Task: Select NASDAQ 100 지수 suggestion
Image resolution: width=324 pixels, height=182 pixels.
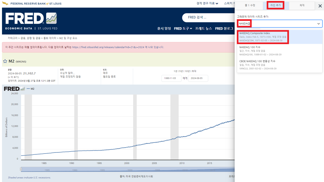Action: coord(280,51)
